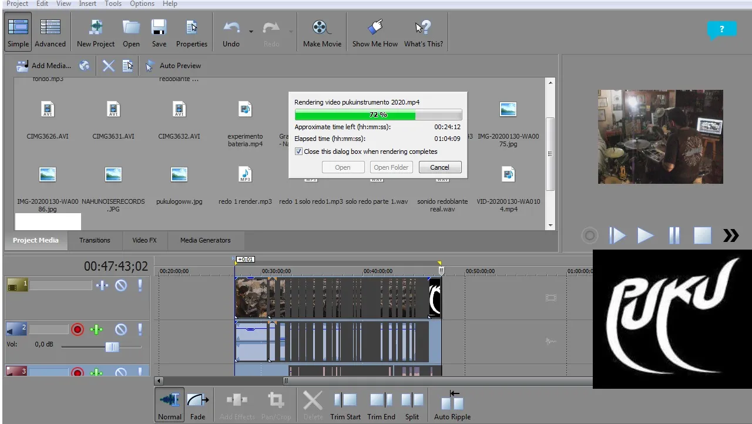Select CIMG3632.AVI media file
This screenshot has height=424, width=752.
point(179,120)
